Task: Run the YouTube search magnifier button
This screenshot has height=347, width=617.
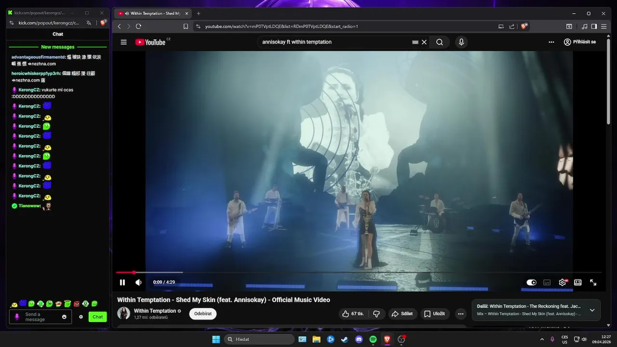Action: pos(440,42)
